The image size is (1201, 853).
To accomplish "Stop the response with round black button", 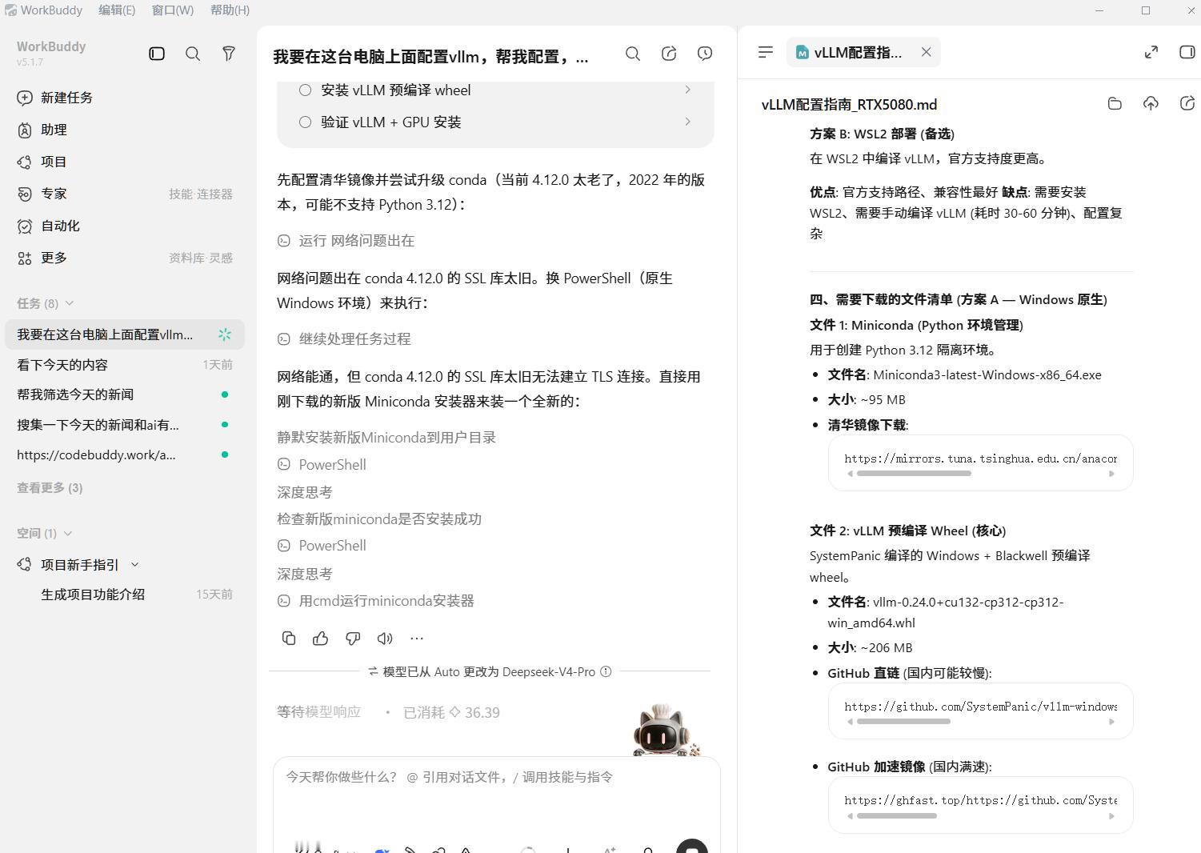I will 692,847.
